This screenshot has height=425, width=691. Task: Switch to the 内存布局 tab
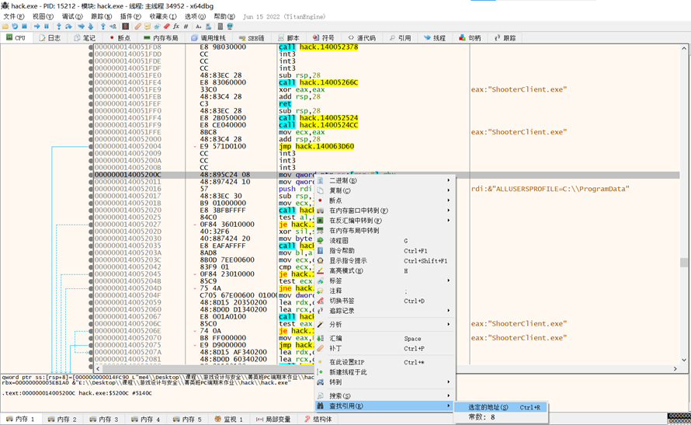pos(161,38)
